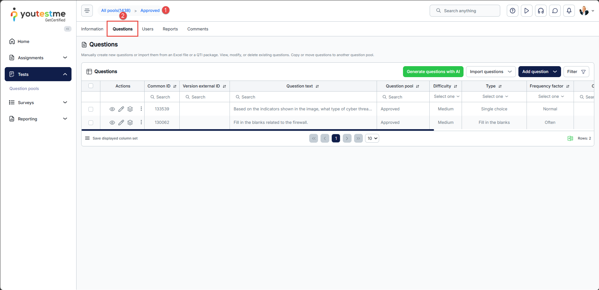Click the pencil edit icon for question 133539
599x290 pixels.
[x=121, y=109]
